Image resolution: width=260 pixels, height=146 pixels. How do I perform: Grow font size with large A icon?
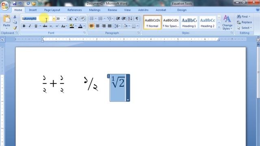pyautogui.click(x=70, y=19)
